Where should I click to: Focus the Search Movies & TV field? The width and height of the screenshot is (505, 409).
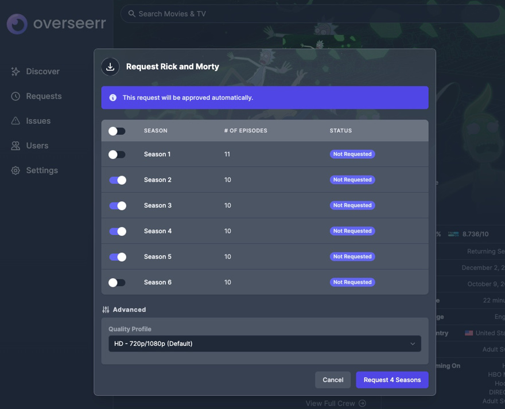[x=310, y=14]
